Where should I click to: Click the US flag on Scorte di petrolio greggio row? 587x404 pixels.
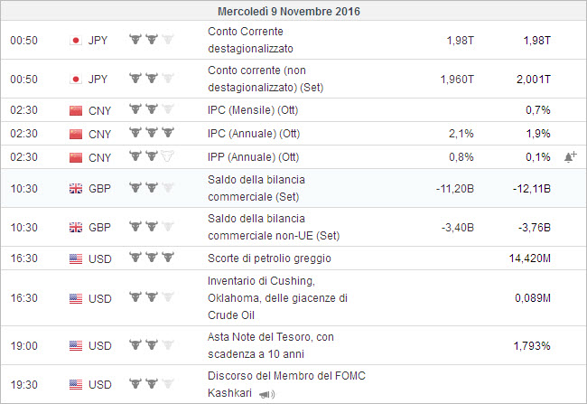76,258
